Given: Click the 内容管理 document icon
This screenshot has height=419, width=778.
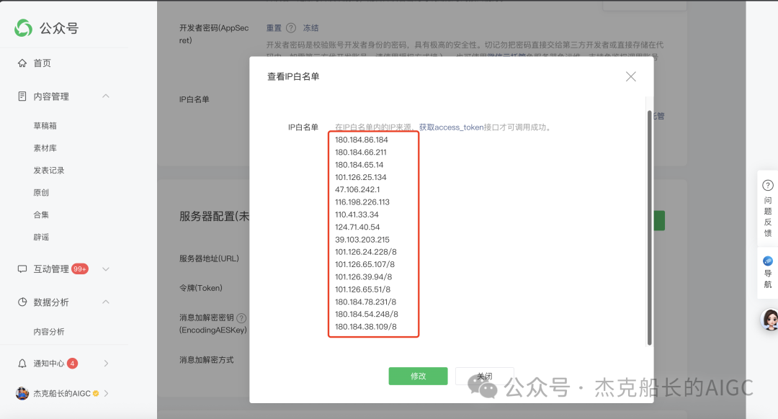Looking at the screenshot, I should tap(22, 96).
